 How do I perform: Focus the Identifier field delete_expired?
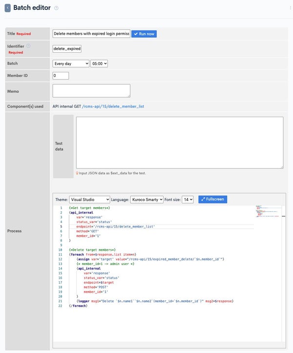pos(67,49)
